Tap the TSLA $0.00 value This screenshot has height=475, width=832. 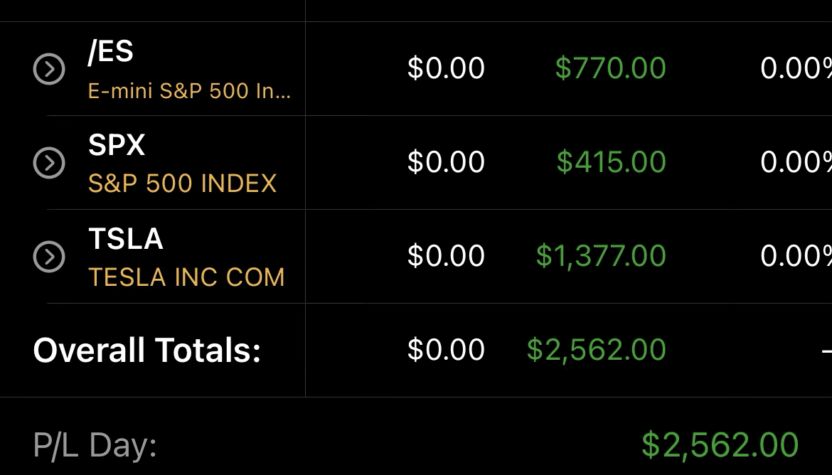pos(446,257)
